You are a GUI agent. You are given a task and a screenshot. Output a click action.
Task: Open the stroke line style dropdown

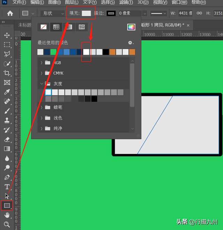click(159, 13)
